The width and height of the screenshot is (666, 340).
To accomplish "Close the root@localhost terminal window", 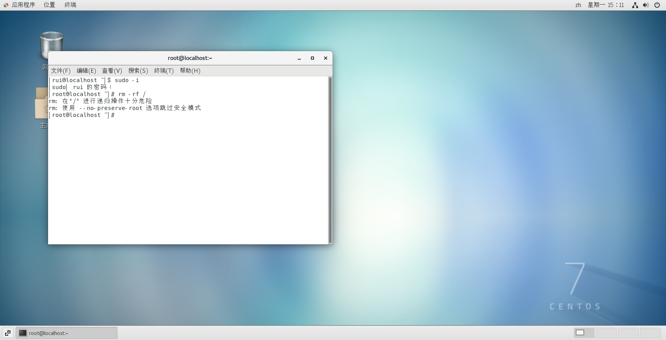I will 326,58.
